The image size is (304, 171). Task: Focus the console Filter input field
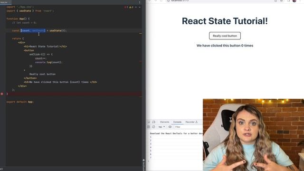pos(188,127)
